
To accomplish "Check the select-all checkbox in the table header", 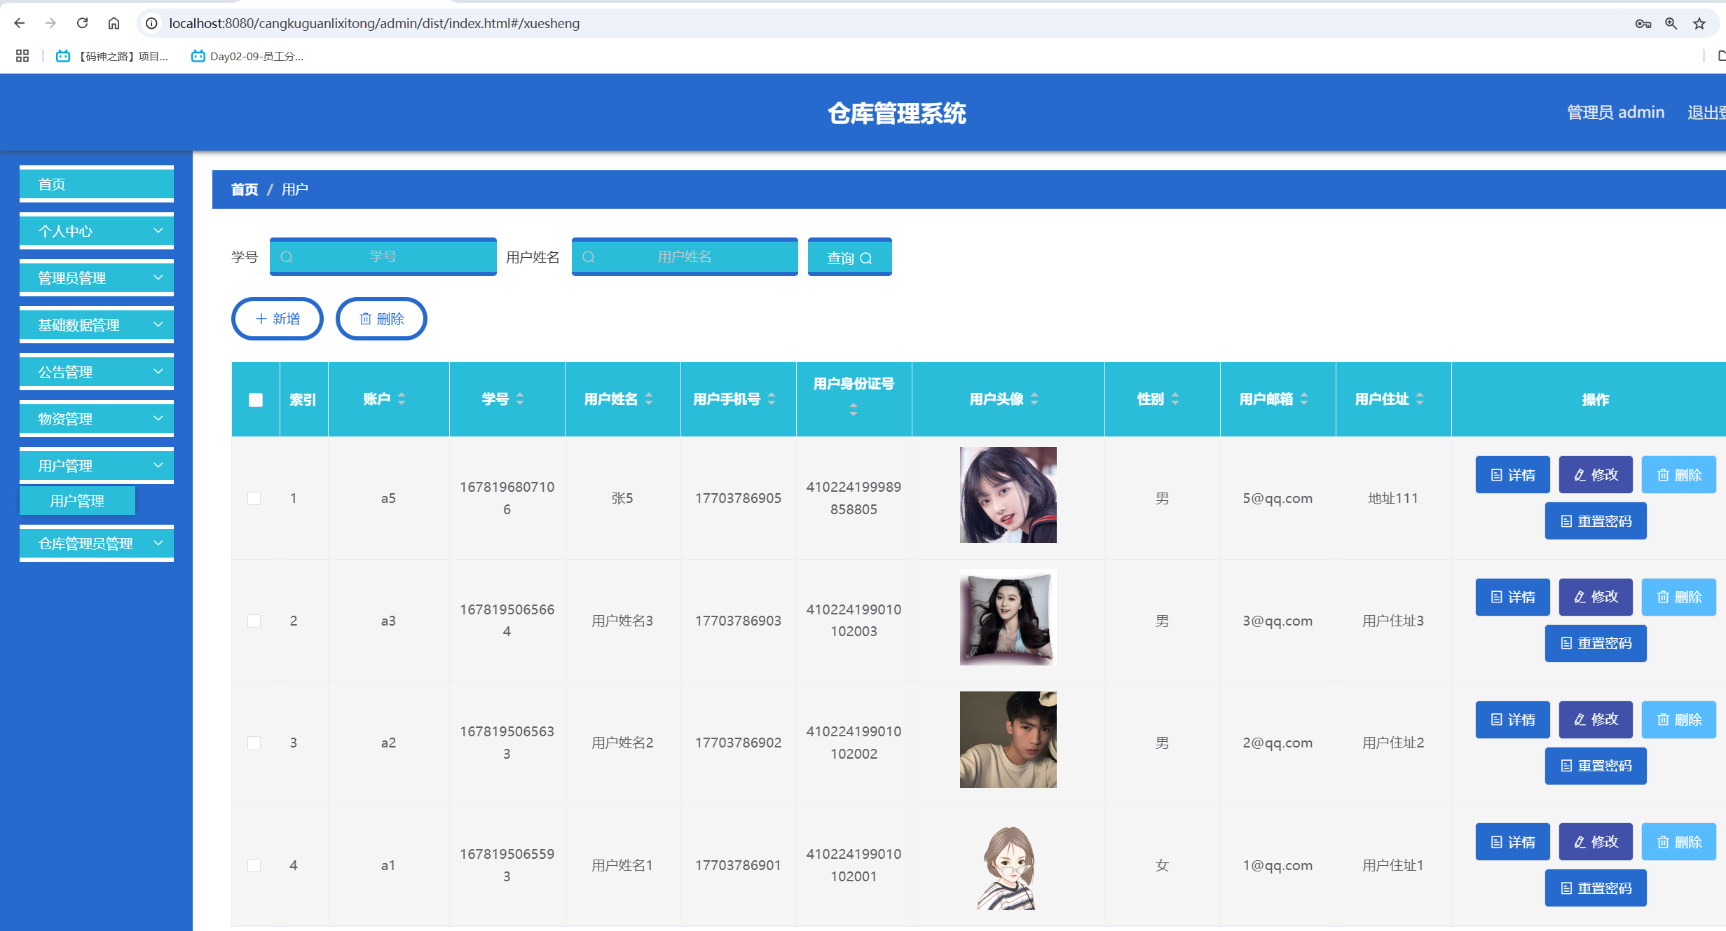I will point(255,399).
